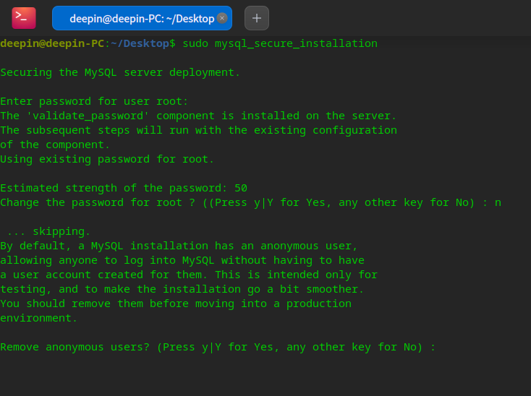Click the 'You should remove them before' line
The image size is (531, 396).
point(176,304)
